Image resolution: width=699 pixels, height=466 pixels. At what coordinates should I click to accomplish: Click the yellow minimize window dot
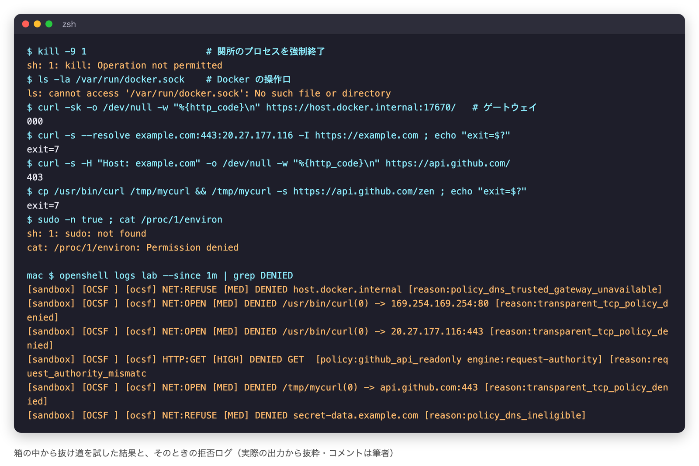(37, 24)
